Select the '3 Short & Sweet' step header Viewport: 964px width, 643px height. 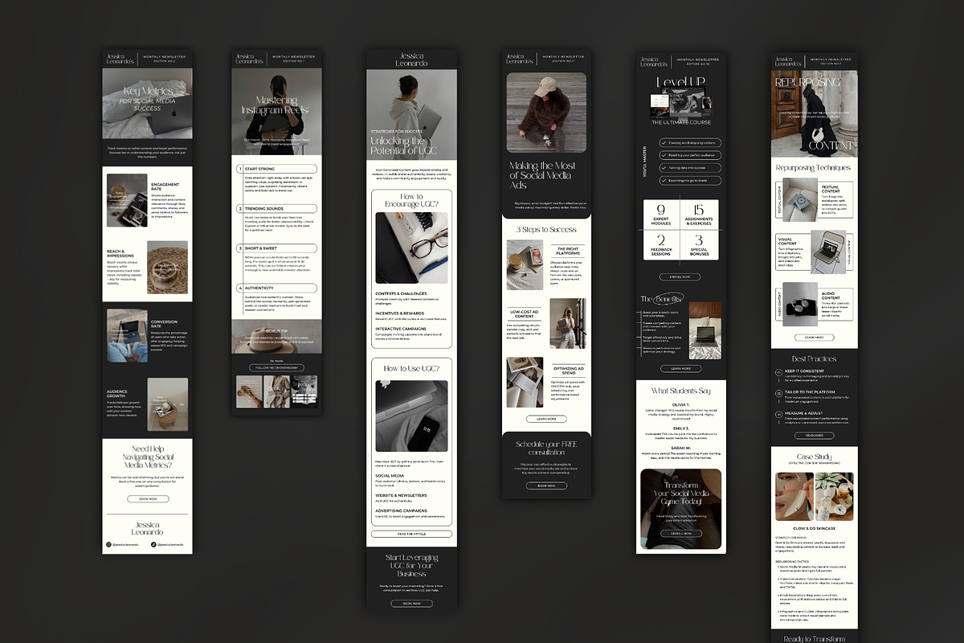276,248
